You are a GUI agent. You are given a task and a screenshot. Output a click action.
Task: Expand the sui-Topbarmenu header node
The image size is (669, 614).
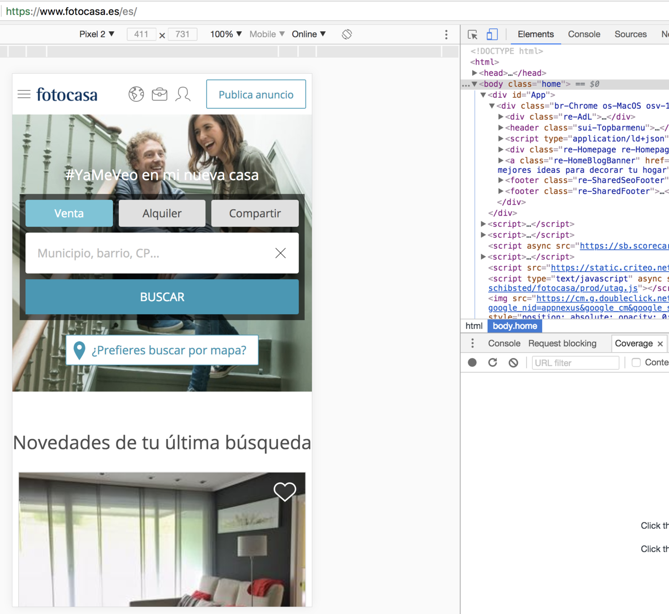pos(501,128)
